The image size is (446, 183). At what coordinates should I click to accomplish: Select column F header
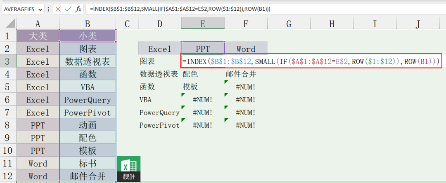tap(246, 23)
